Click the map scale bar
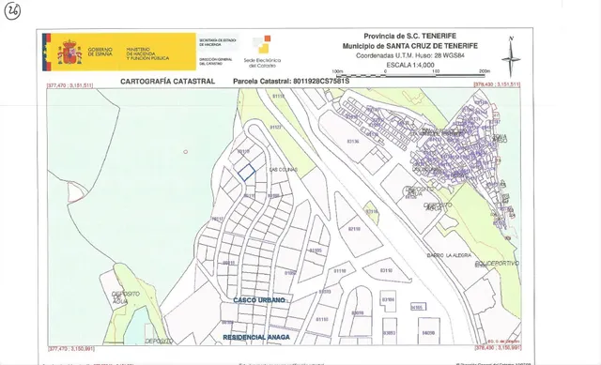 (x=410, y=73)
